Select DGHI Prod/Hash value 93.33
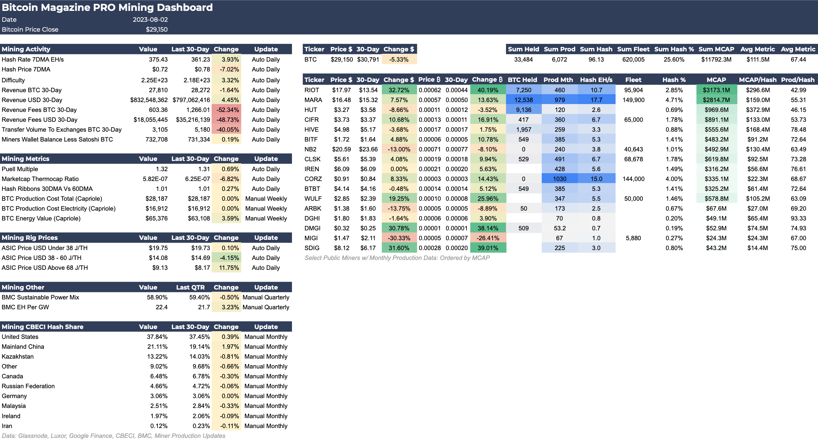Screen dimensions: 818x443 tap(798, 218)
